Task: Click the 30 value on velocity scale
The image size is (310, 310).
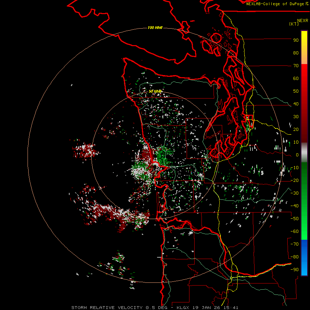Action: pos(296,117)
